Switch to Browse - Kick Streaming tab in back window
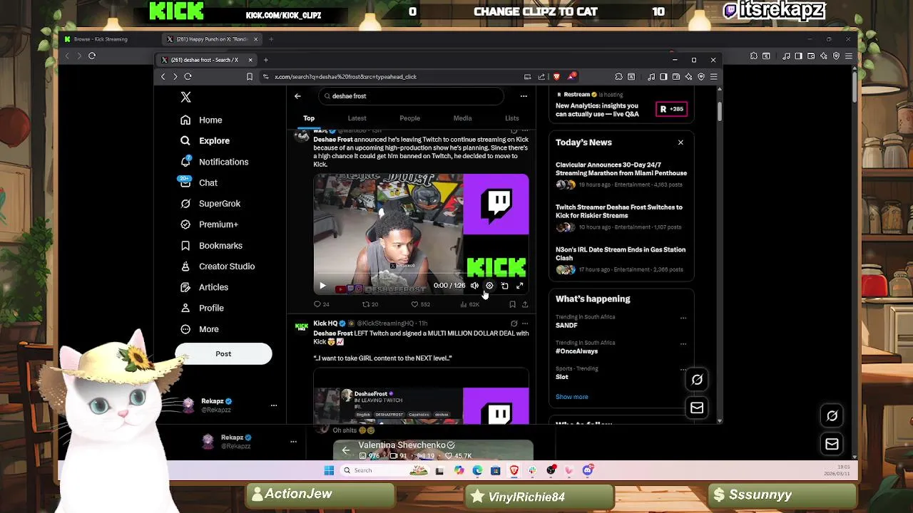The image size is (913, 513). (x=101, y=39)
